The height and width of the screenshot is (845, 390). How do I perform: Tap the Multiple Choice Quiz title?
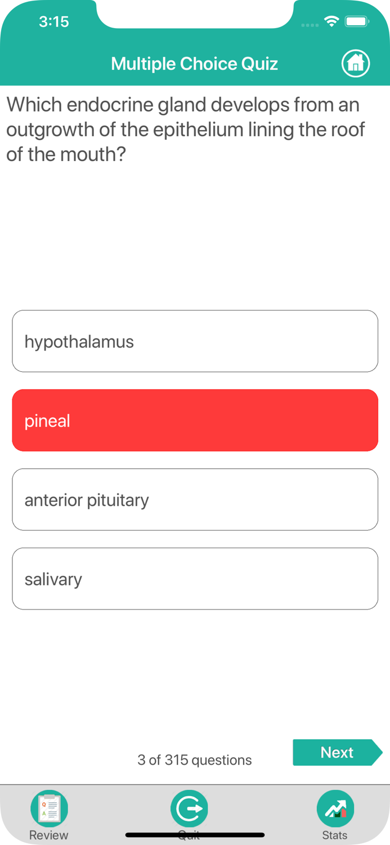pos(194,63)
